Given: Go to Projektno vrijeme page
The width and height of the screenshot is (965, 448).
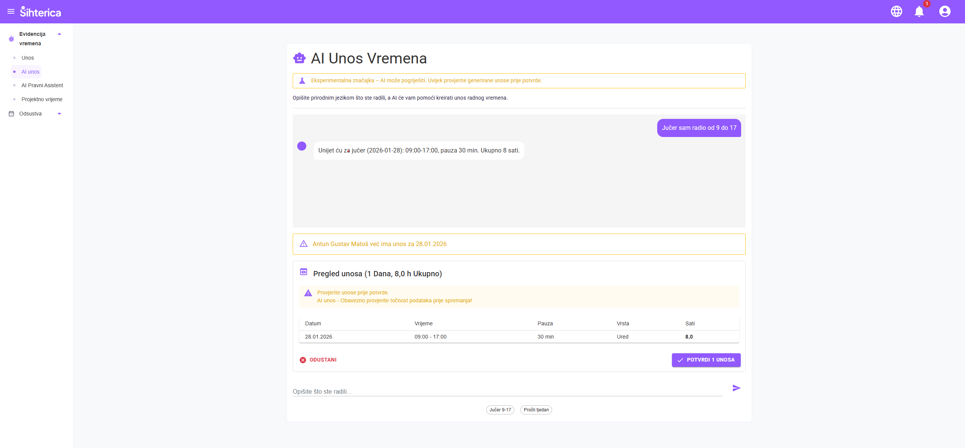Looking at the screenshot, I should pyautogui.click(x=42, y=99).
